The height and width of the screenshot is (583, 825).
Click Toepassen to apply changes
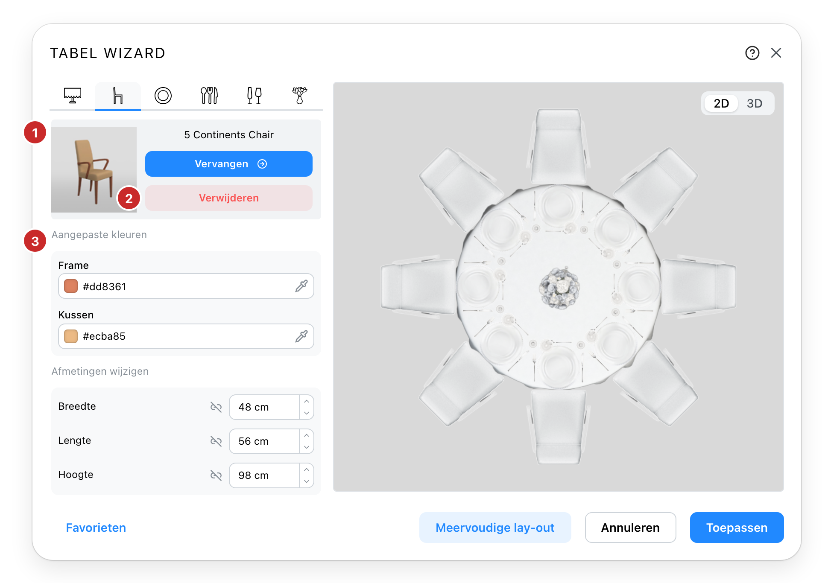point(737,528)
